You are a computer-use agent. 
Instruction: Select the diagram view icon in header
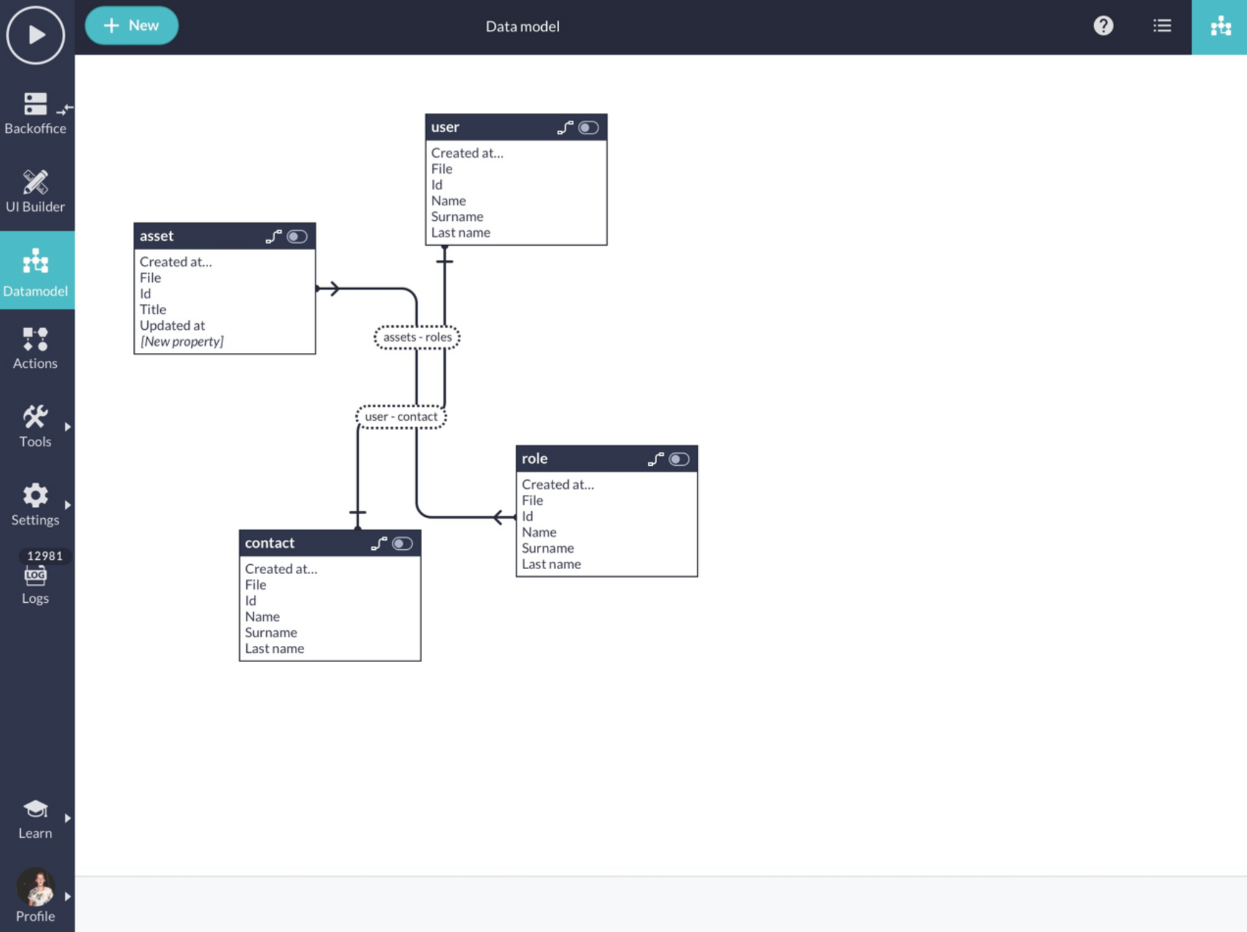click(x=1220, y=27)
